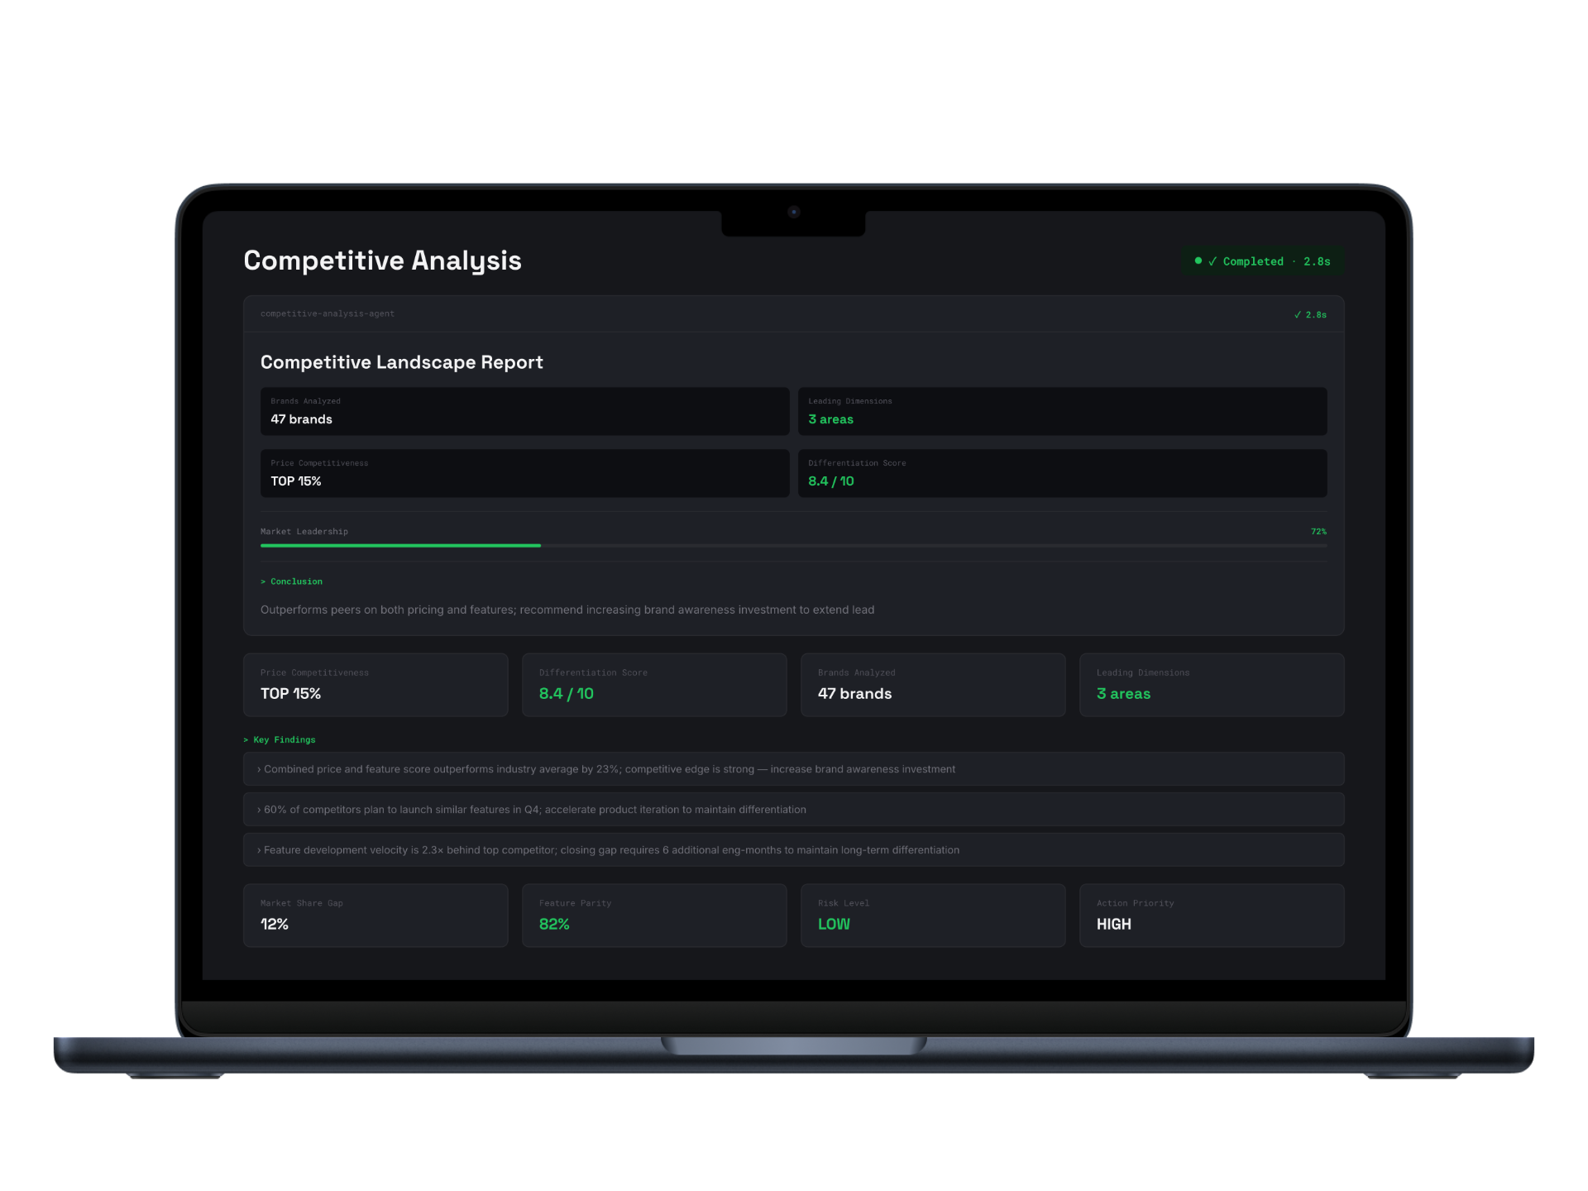Open the Leading Dimensions 3 areas card
This screenshot has width=1588, height=1191.
(1063, 411)
